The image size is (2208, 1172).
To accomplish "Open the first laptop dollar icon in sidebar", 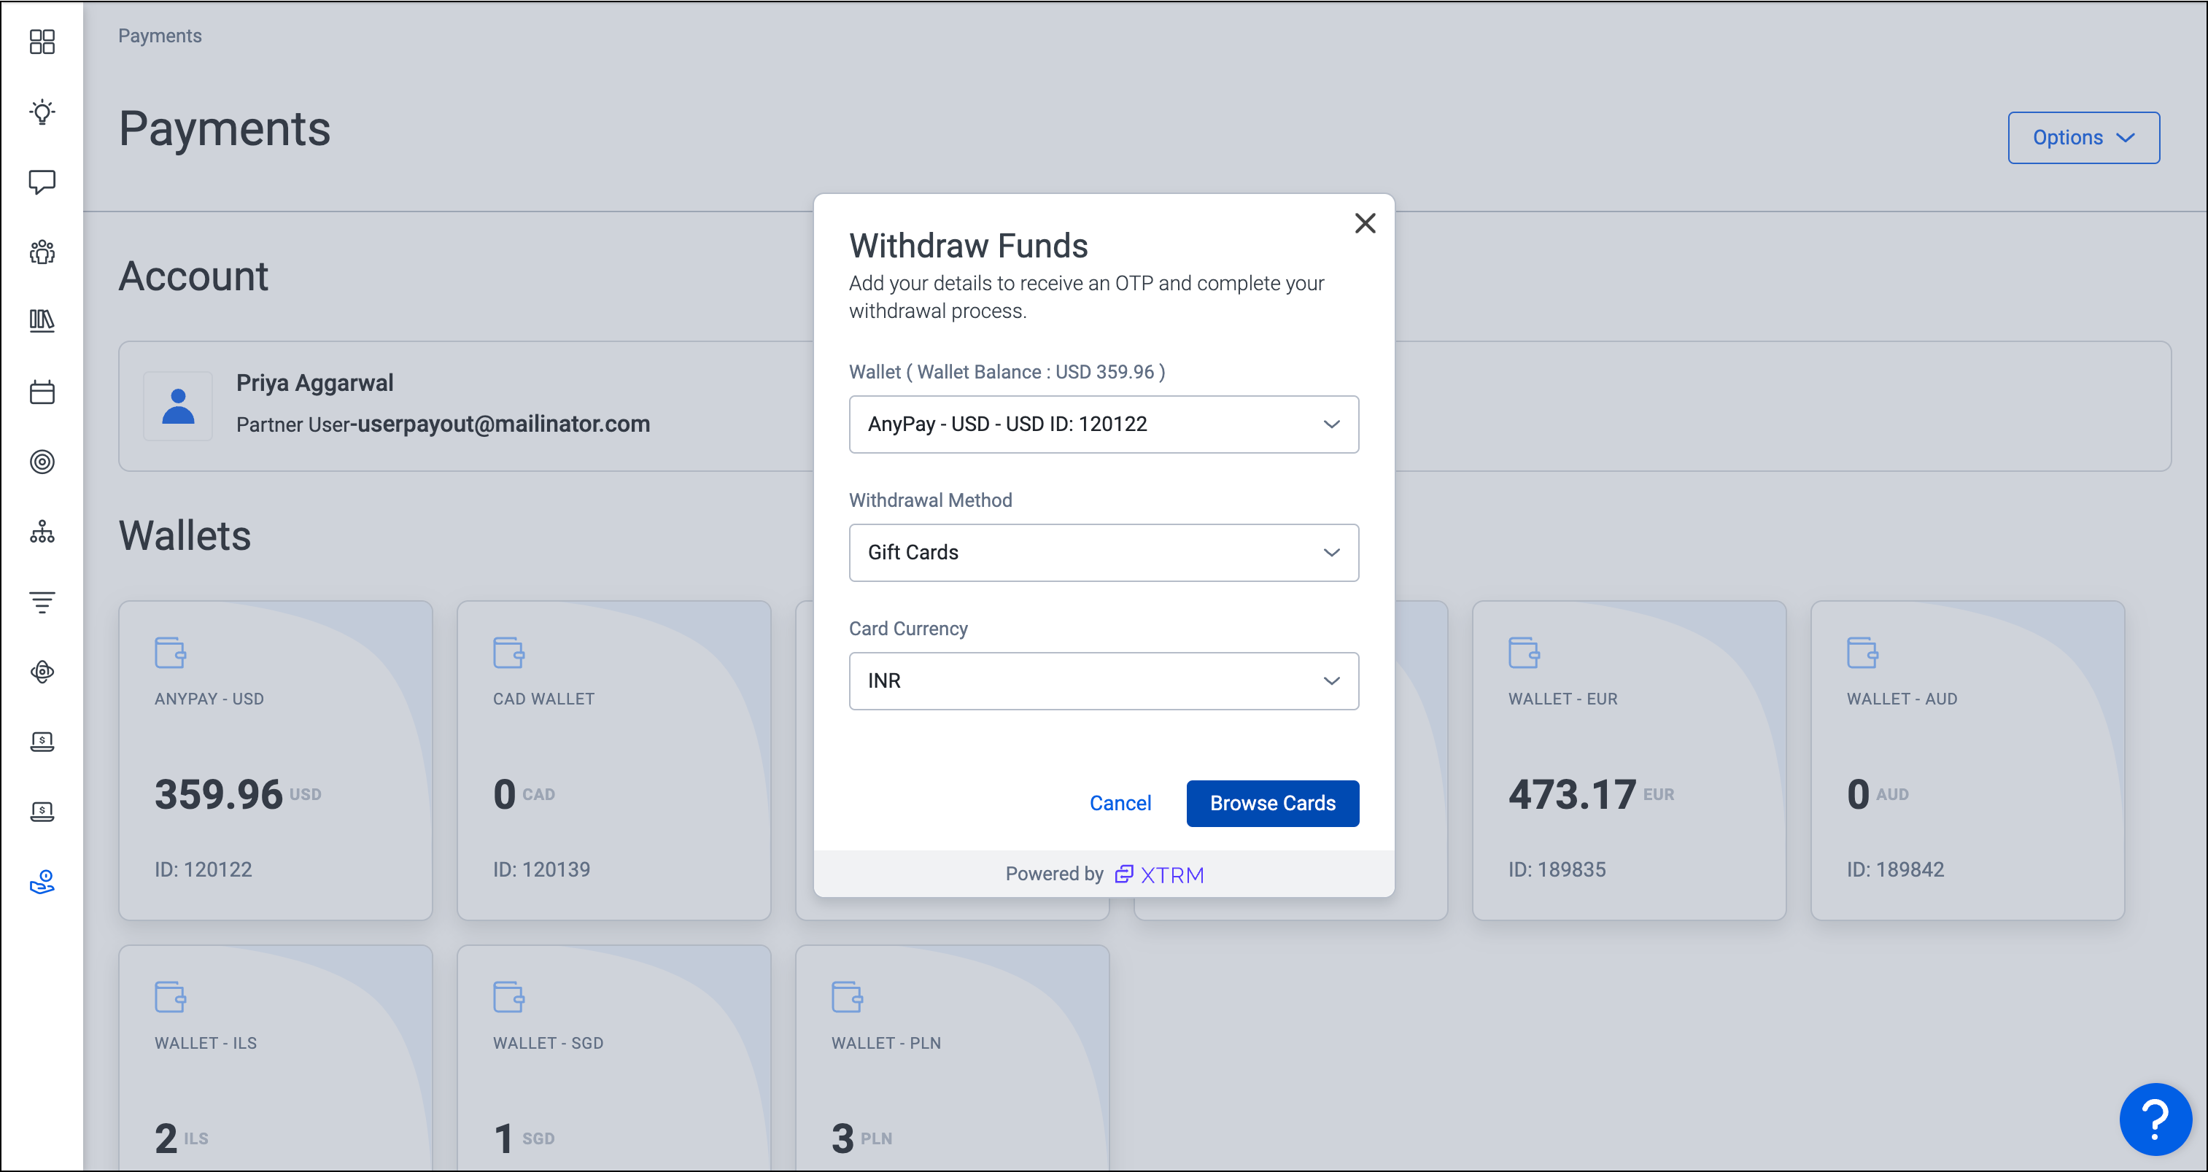I will tap(42, 741).
